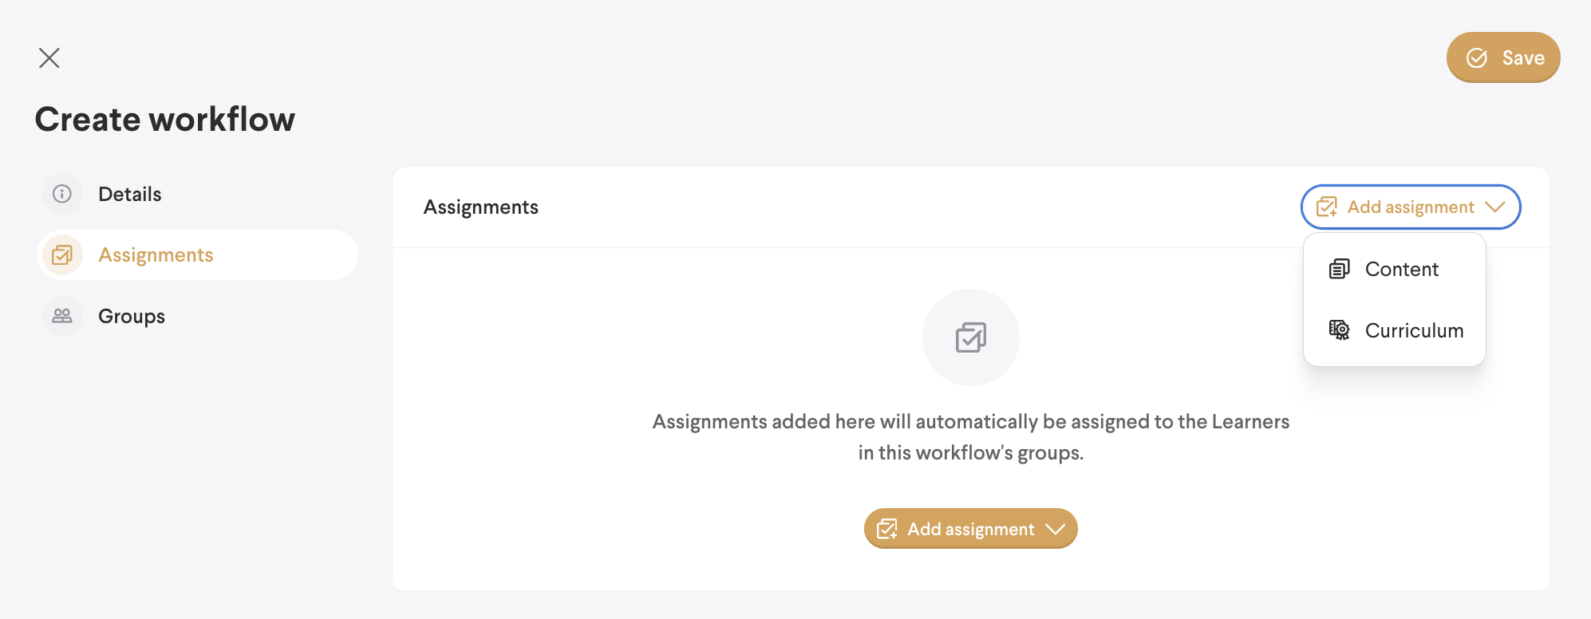The height and width of the screenshot is (619, 1591).
Task: Choose Content from the dropdown menu
Action: (x=1402, y=270)
